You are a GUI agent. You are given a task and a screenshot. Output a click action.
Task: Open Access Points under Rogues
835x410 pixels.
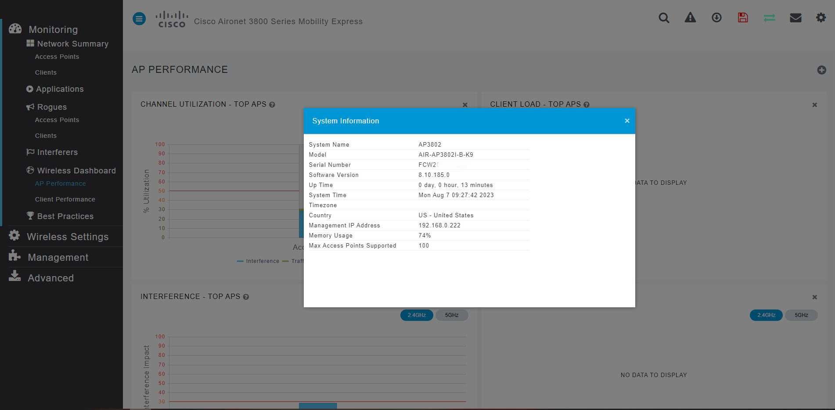coord(57,120)
